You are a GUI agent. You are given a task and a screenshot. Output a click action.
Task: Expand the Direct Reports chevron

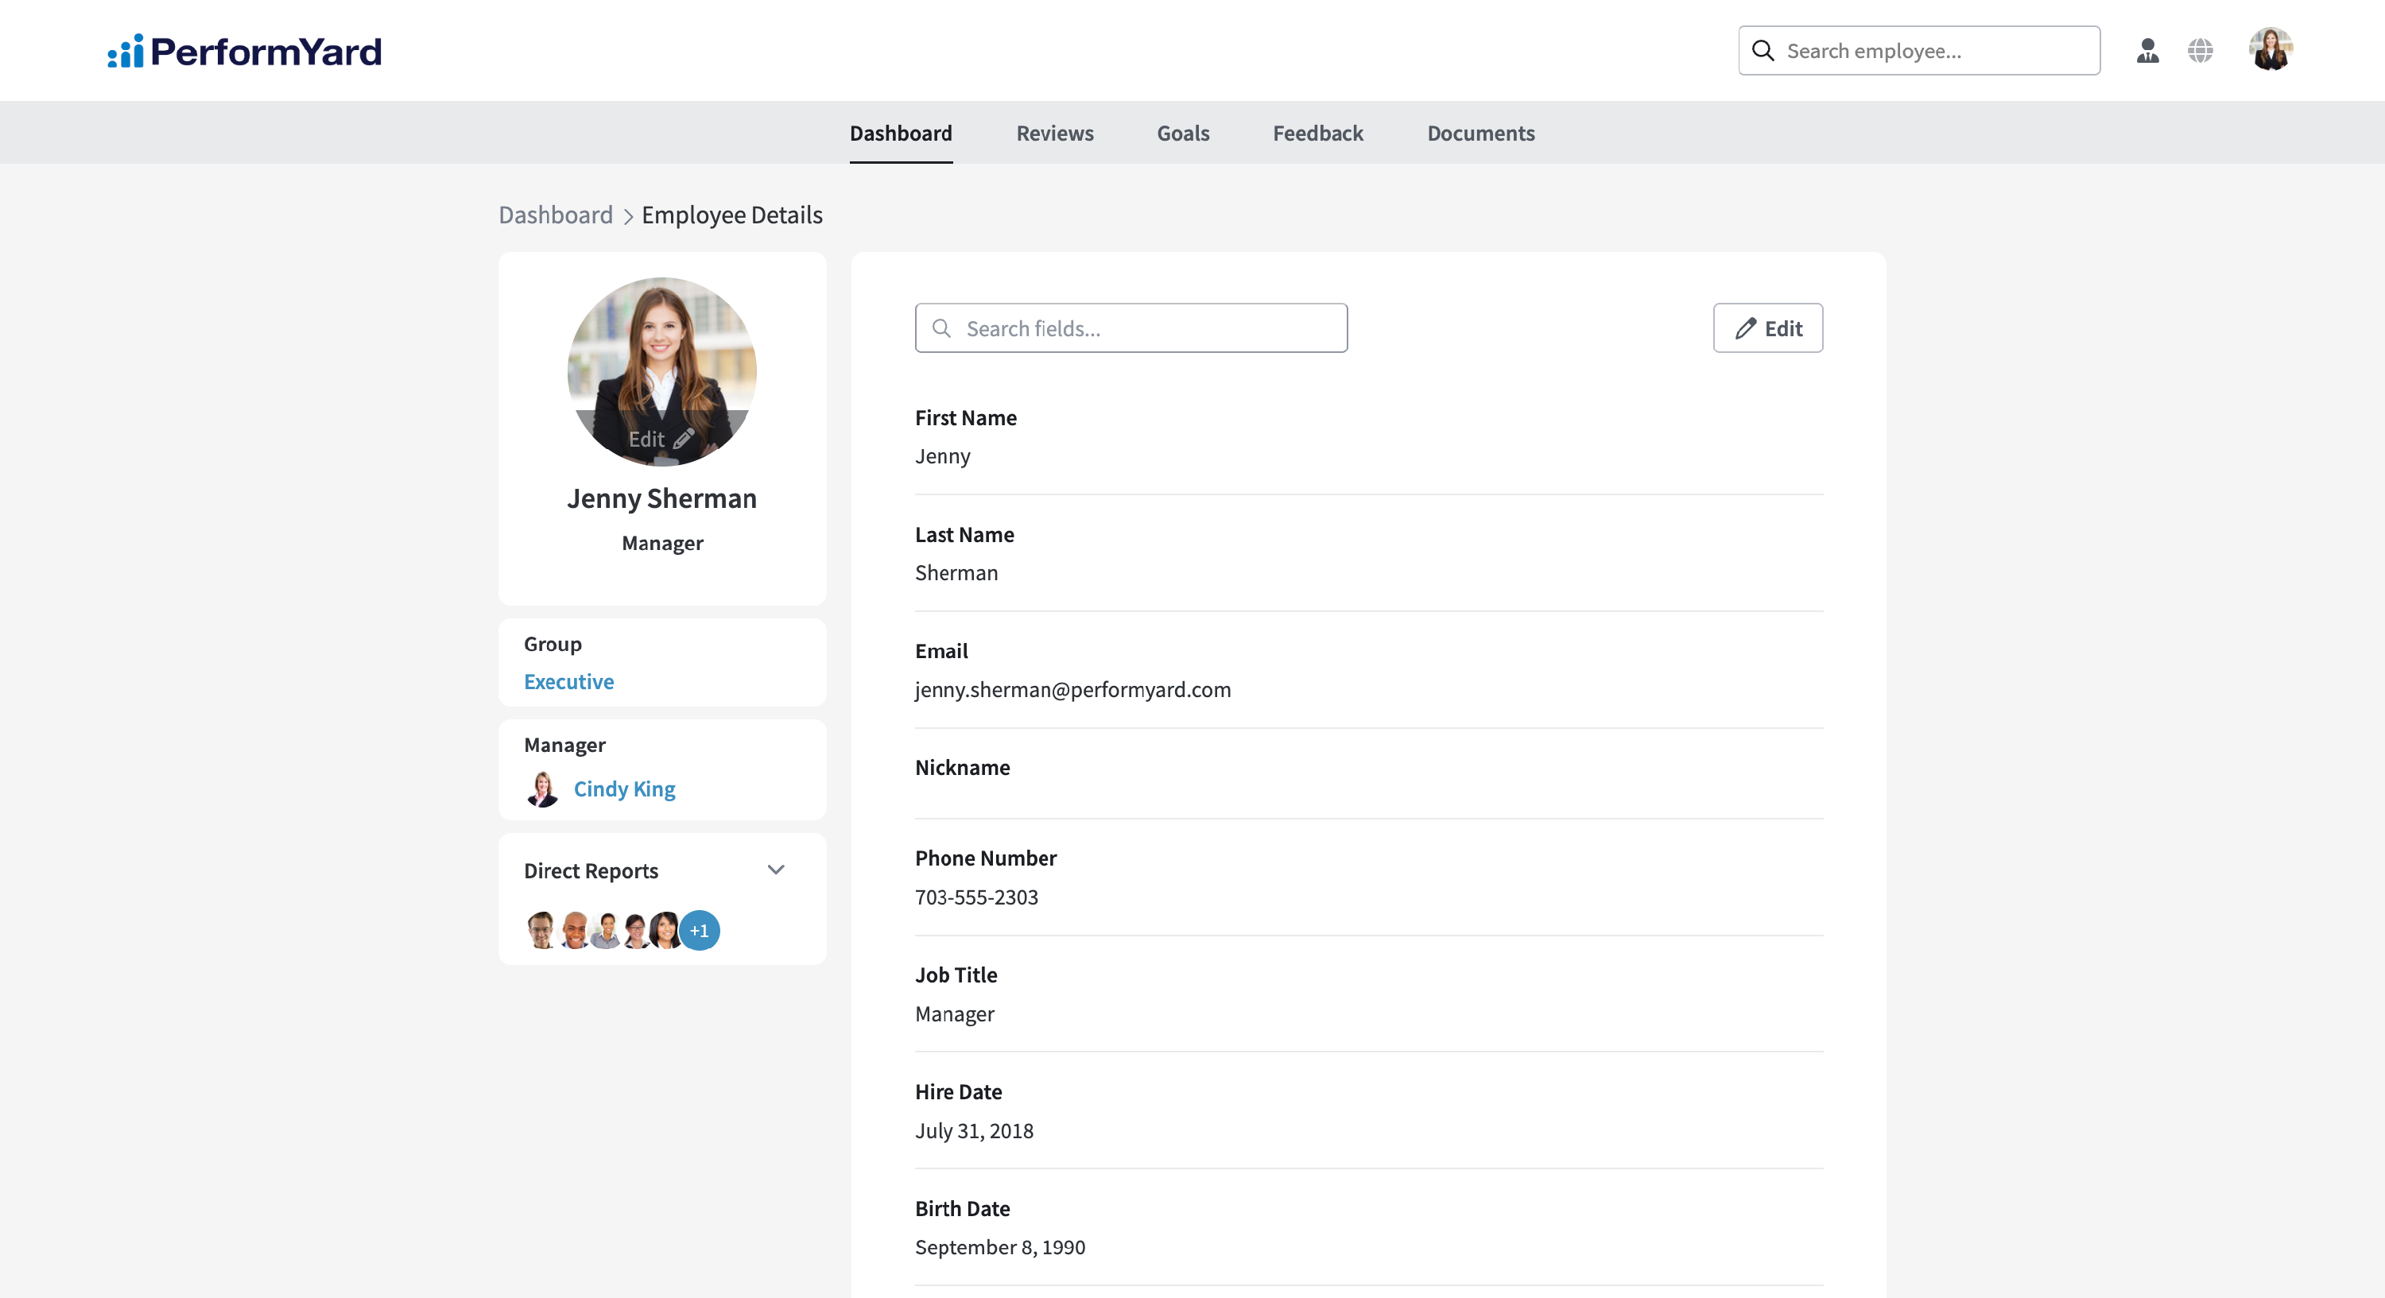[776, 870]
